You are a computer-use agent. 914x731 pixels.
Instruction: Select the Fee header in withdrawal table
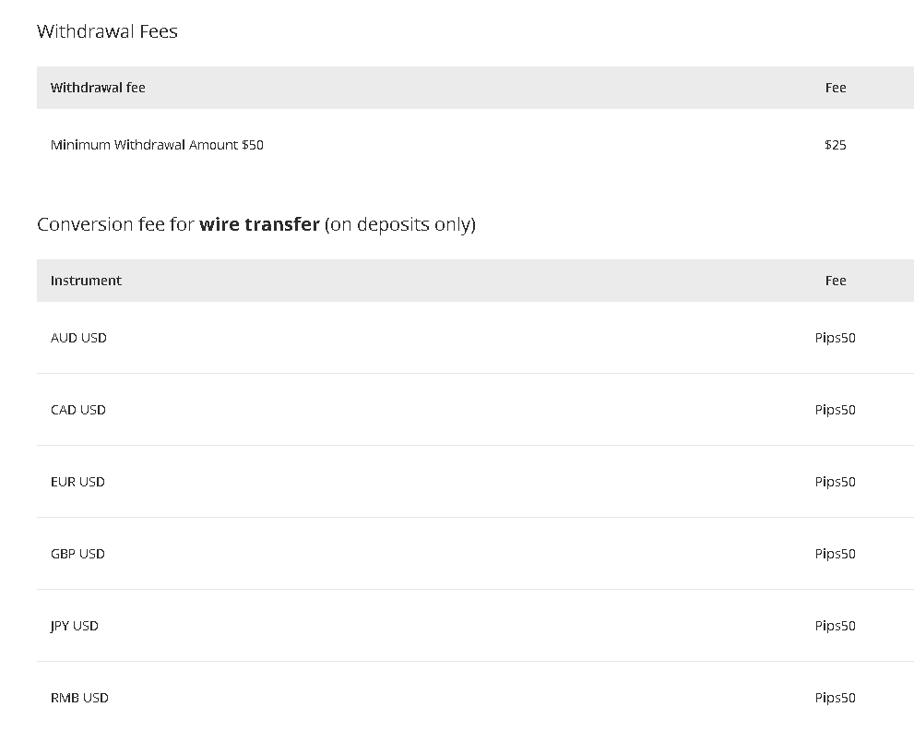(836, 88)
